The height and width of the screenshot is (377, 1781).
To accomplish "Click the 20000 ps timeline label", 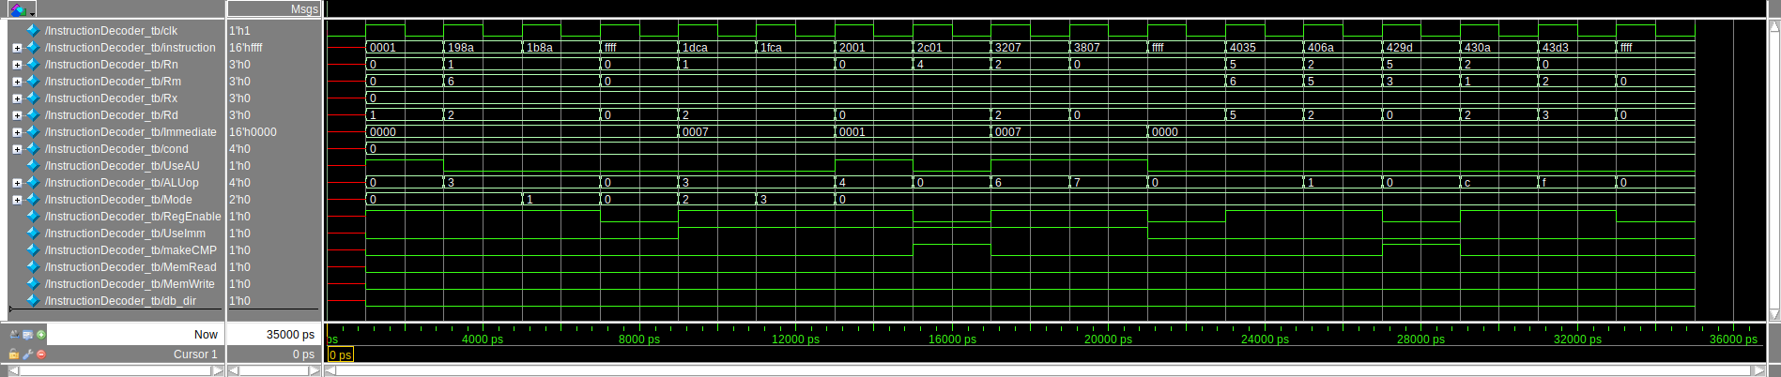I will click(1108, 339).
